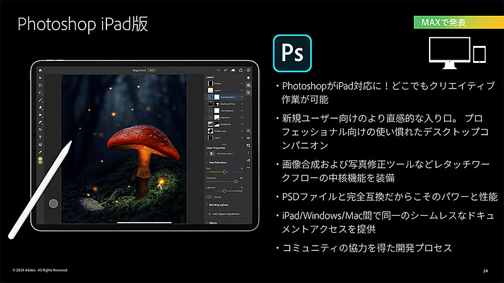The height and width of the screenshot is (283, 504).
Task: Switch to compact layer view icon
Action: pyautogui.click(x=248, y=78)
